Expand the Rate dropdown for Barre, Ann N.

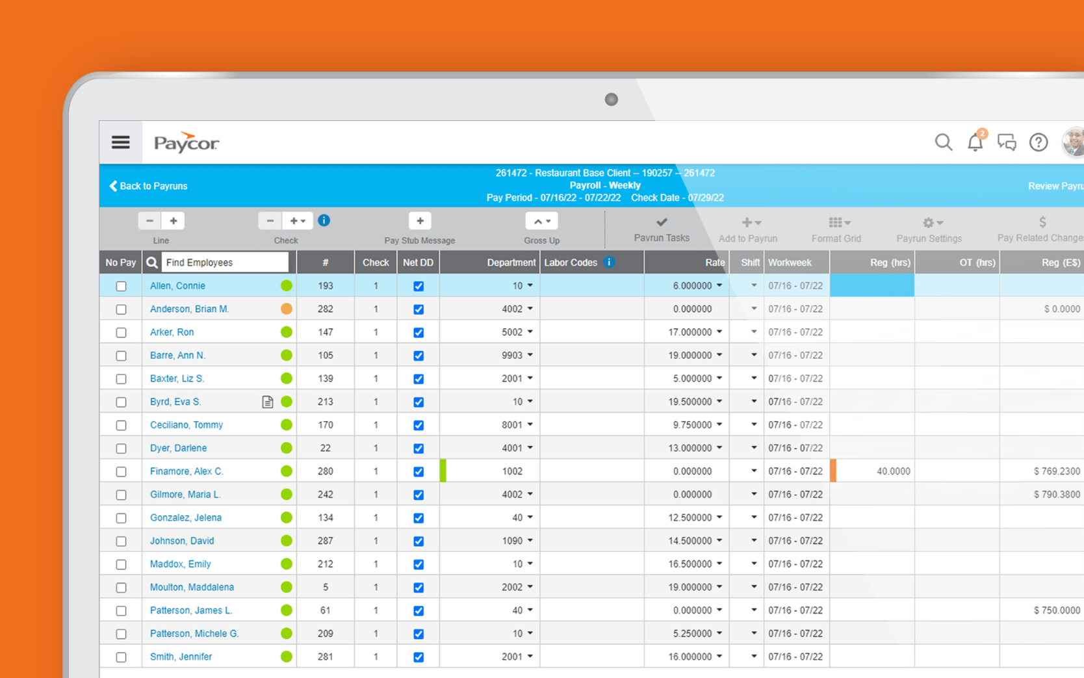(x=719, y=355)
